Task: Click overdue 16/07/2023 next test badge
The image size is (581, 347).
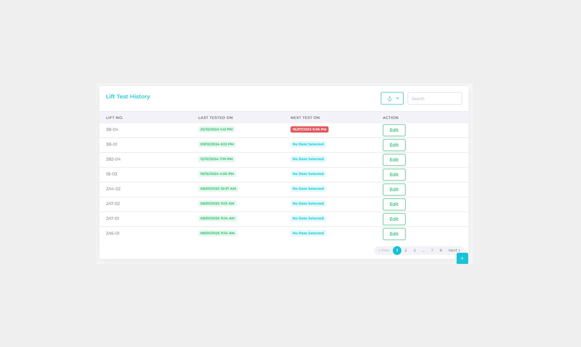Action: point(309,129)
